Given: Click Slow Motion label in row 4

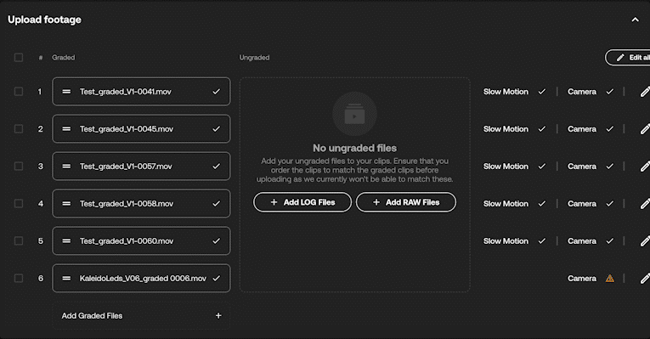Looking at the screenshot, I should point(506,203).
